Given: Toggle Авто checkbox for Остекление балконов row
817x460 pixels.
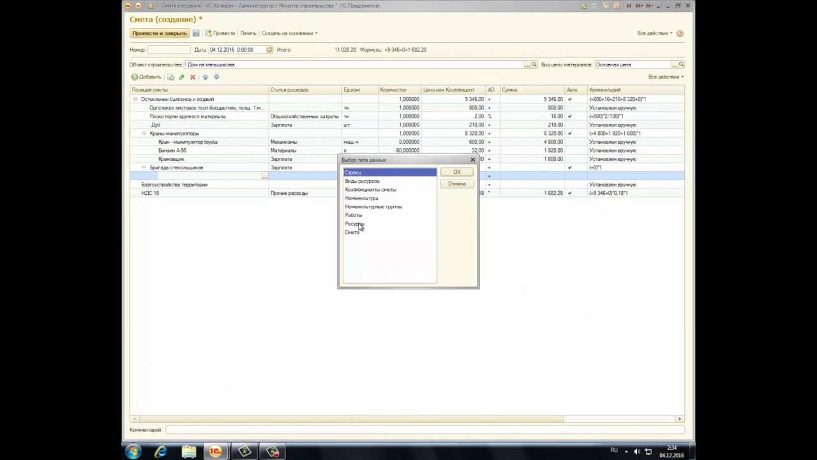Looking at the screenshot, I should 570,99.
